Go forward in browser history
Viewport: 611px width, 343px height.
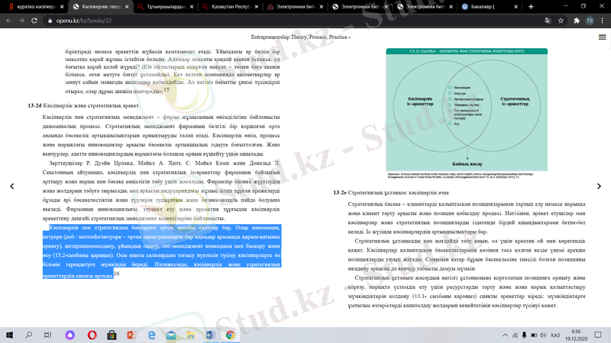pyautogui.click(x=21, y=21)
